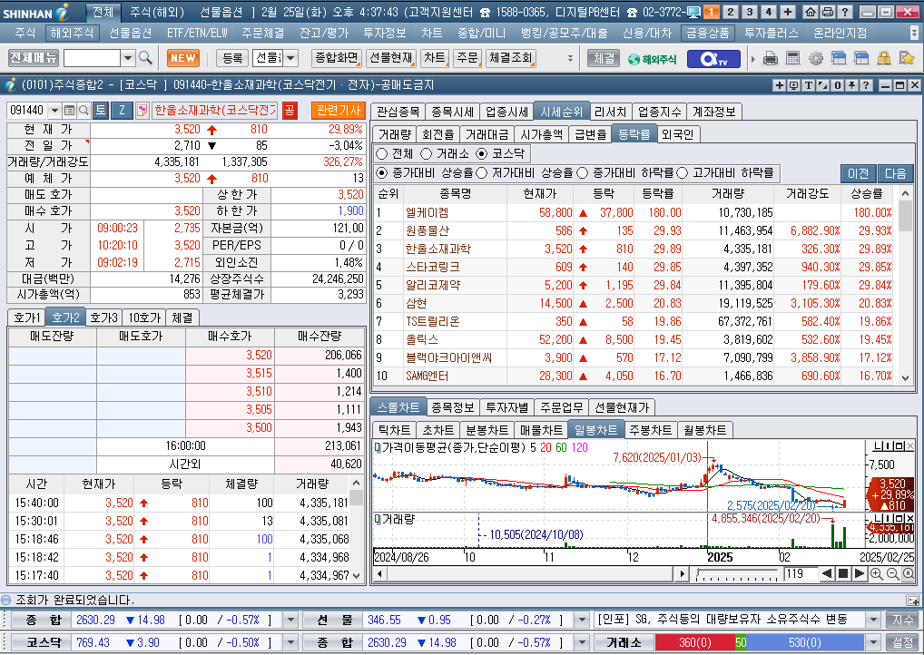Expand the toolbar overflow chevron near 체결조회
This screenshot has height=655, width=924.
570,58
